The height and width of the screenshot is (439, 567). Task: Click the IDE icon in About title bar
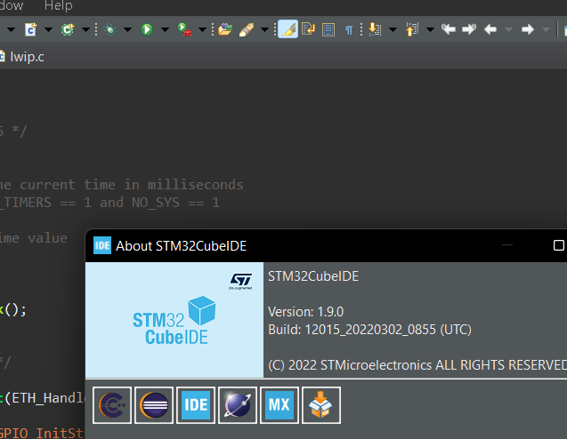coord(102,245)
